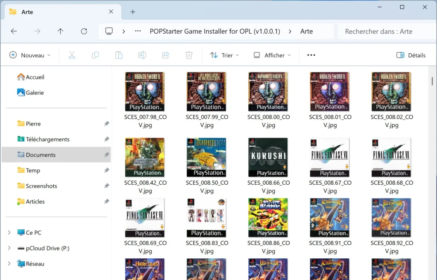The width and height of the screenshot is (437, 280).
Task: Select Documents in the sidebar
Action: coord(56,155)
